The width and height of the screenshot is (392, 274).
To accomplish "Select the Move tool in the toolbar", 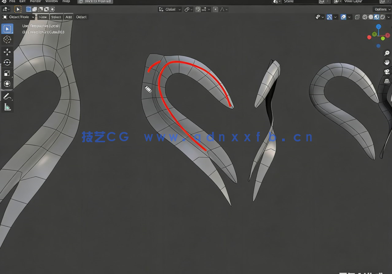I will click(7, 52).
